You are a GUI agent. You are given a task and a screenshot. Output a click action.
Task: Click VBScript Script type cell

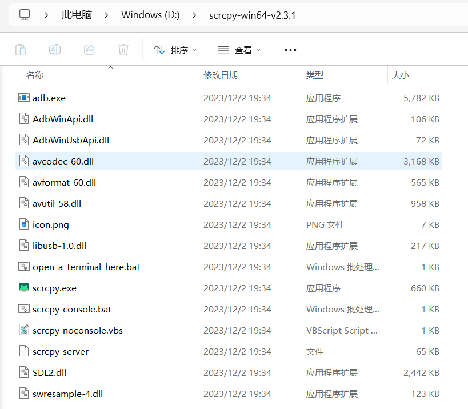[342, 331]
